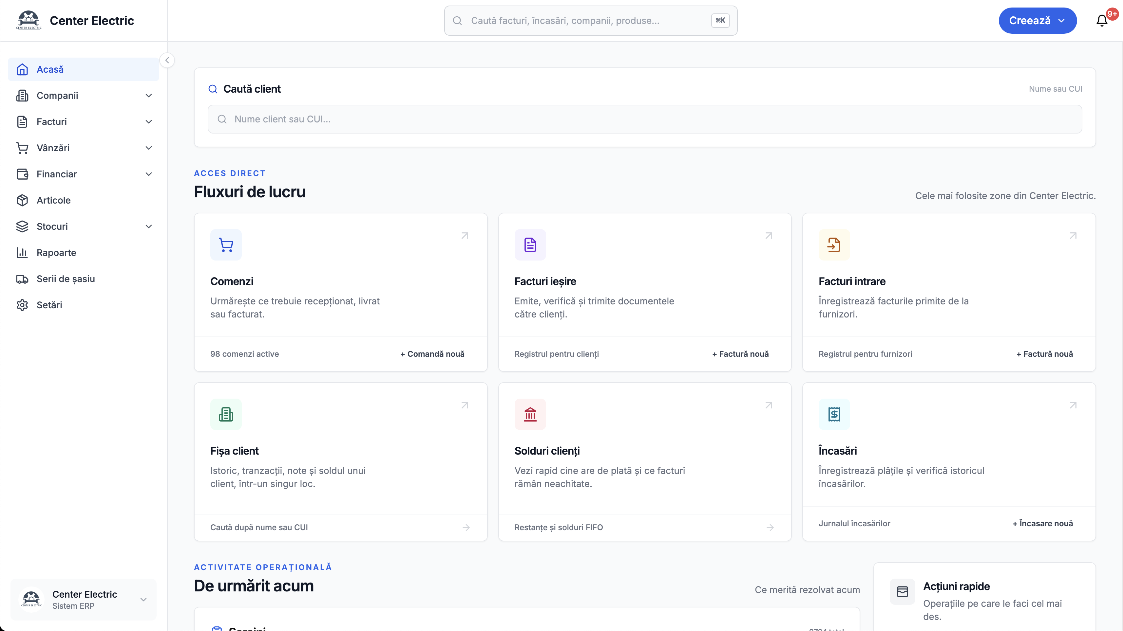
Task: Click the Încasare nouă link
Action: pyautogui.click(x=1043, y=523)
